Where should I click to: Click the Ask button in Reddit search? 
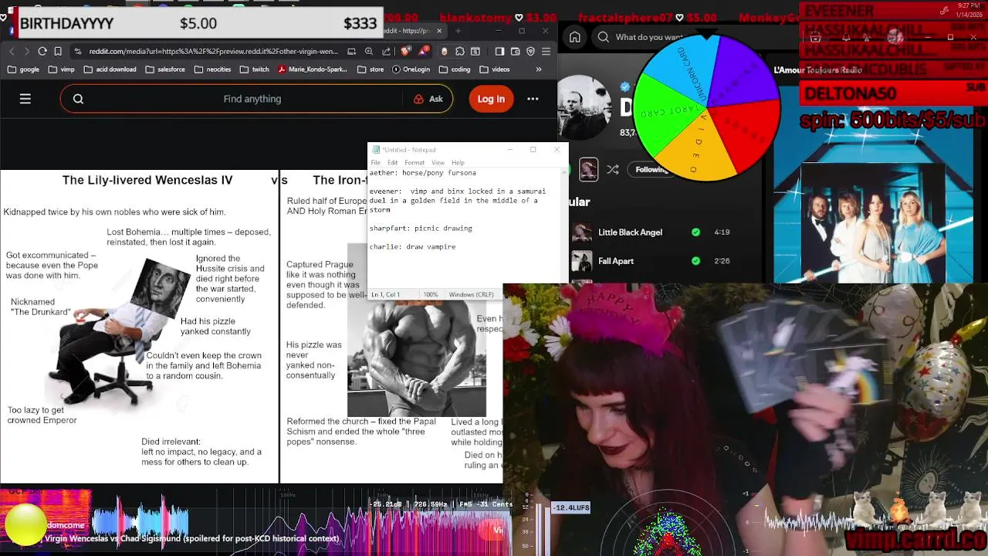[x=428, y=99]
